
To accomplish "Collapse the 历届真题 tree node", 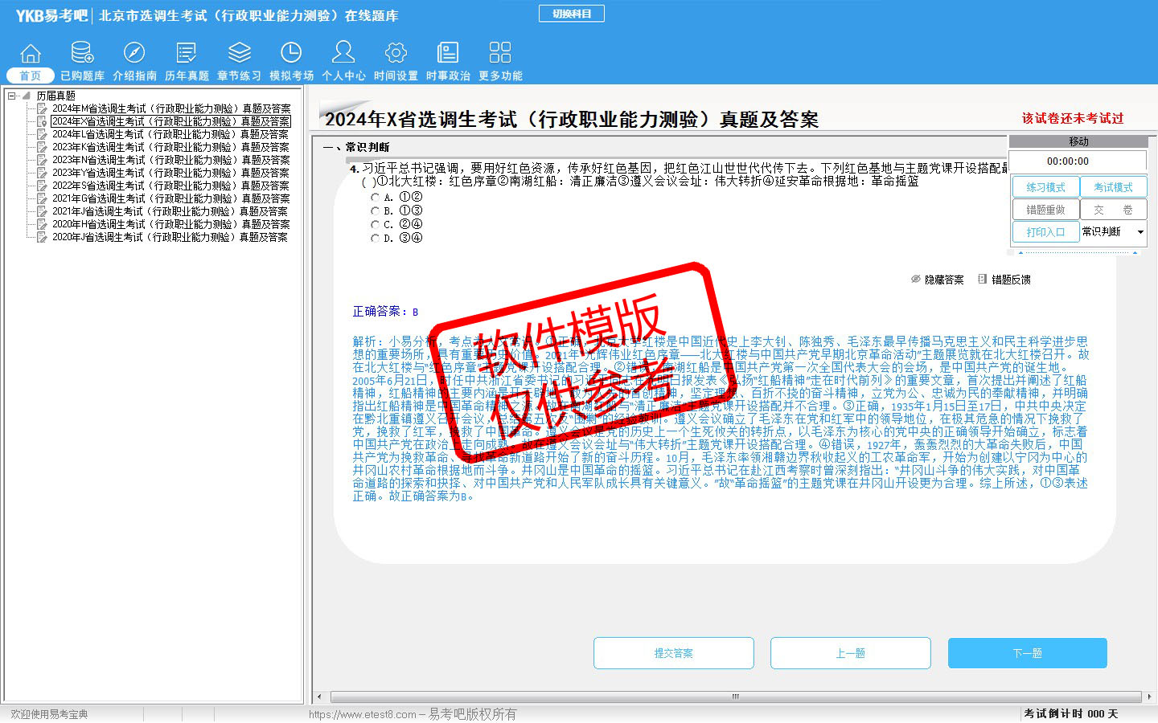I will (x=12, y=96).
